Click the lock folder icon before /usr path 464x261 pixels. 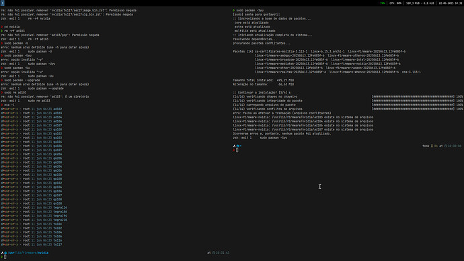(5, 253)
